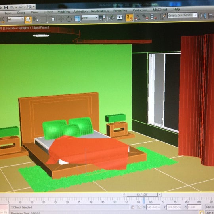Click the Mirror tool icon
This screenshot has width=214, height=214.
[203, 16]
